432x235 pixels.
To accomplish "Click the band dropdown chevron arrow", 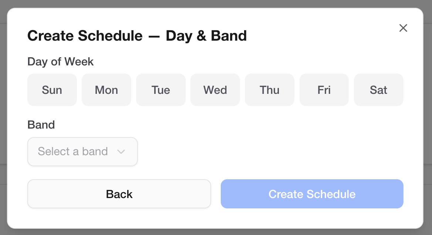I will click(x=121, y=151).
